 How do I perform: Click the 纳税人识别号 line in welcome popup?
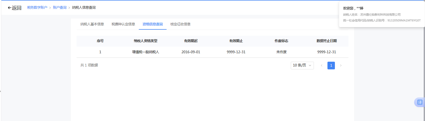click(382, 20)
